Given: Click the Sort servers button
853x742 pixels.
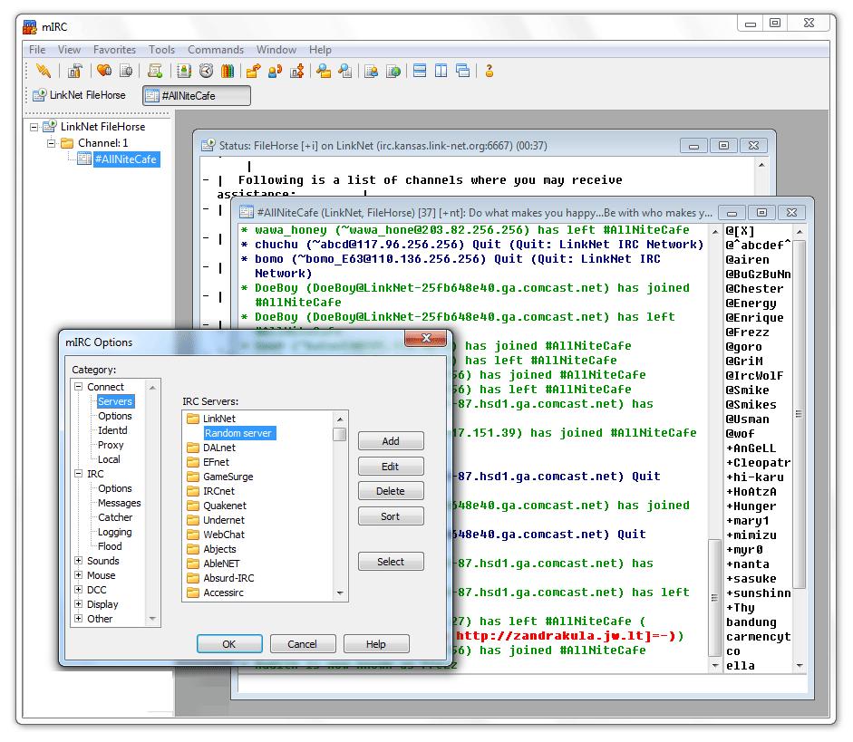Looking at the screenshot, I should pyautogui.click(x=391, y=516).
